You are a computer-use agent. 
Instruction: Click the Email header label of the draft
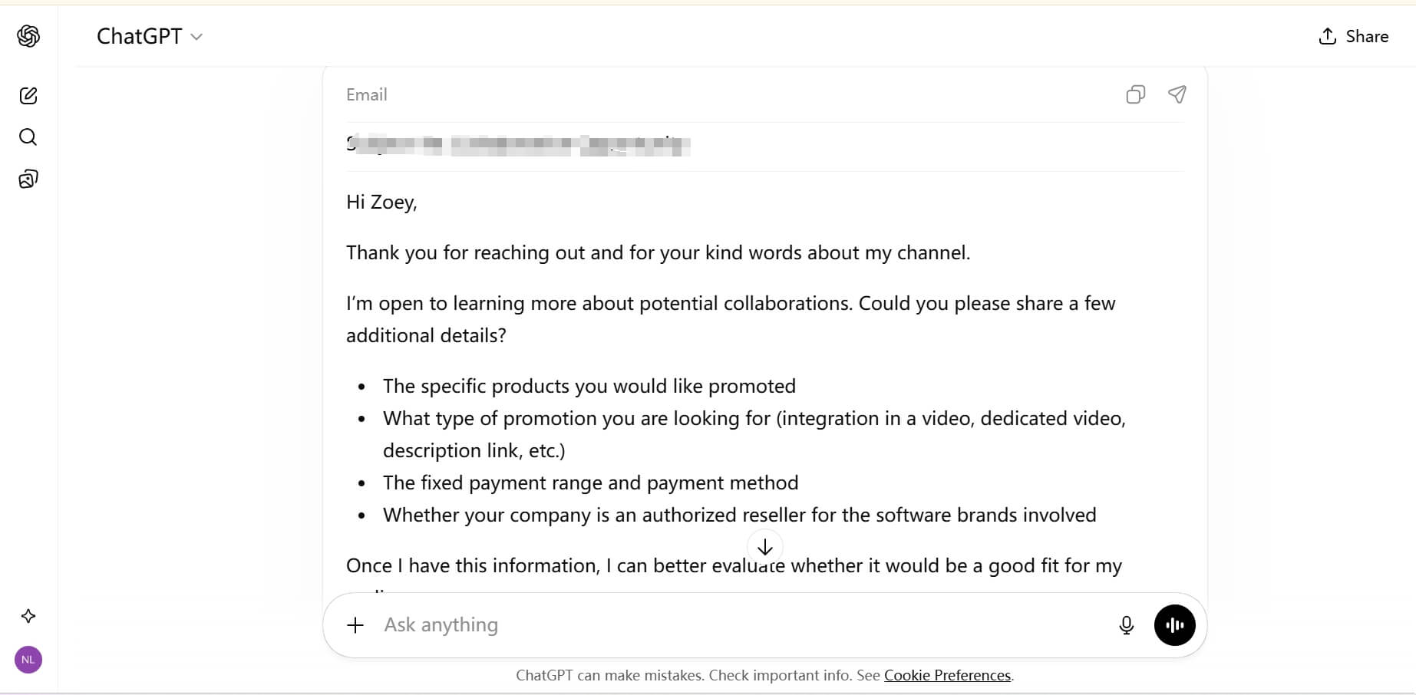367,95
